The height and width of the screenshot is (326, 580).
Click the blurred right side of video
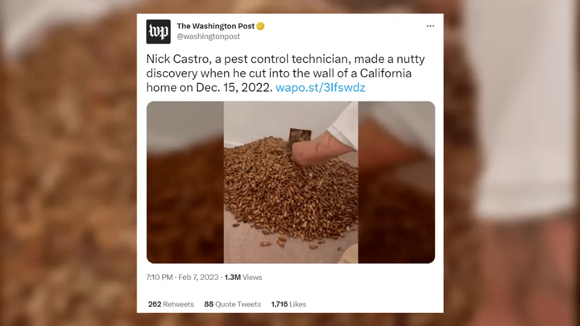(397, 182)
